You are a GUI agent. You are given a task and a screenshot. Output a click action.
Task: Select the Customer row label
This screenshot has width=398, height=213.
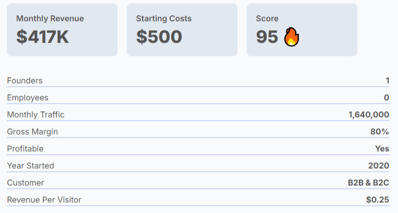pos(25,183)
